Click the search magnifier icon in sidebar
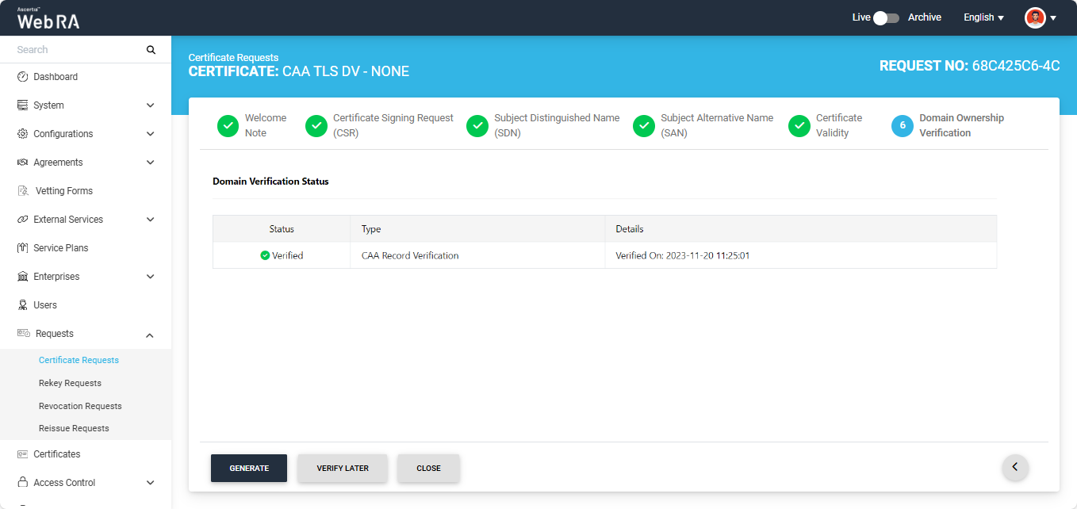This screenshot has width=1077, height=509. pos(151,50)
